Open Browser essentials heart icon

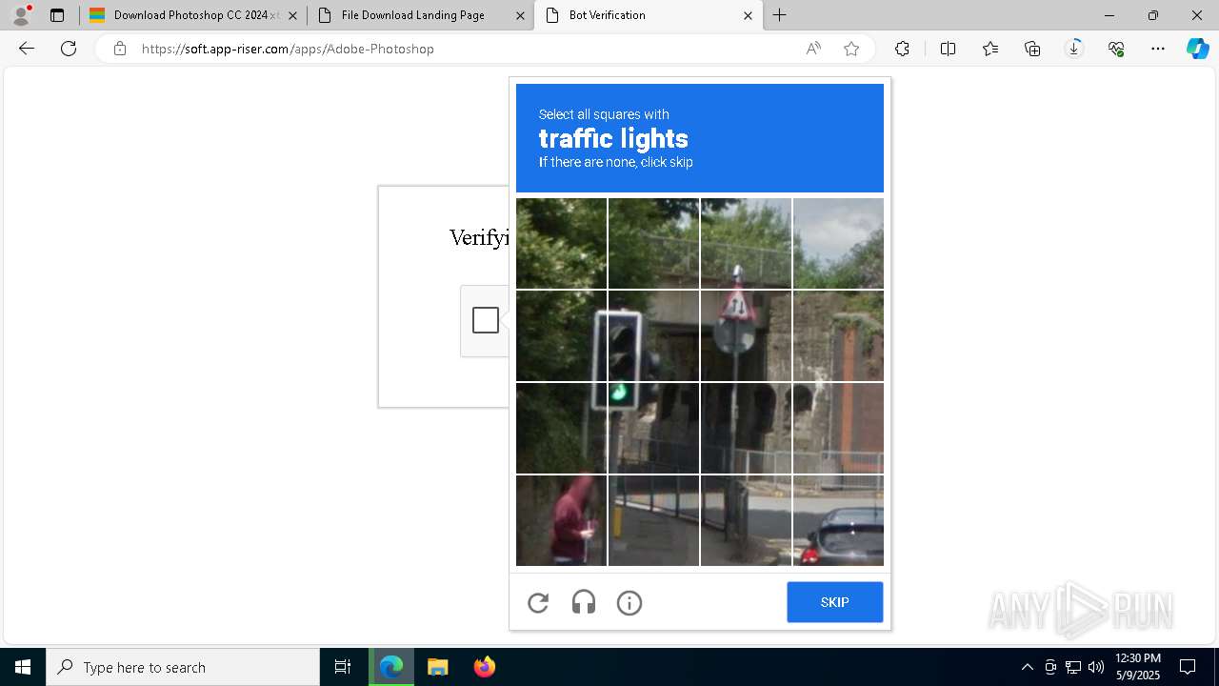1116,49
